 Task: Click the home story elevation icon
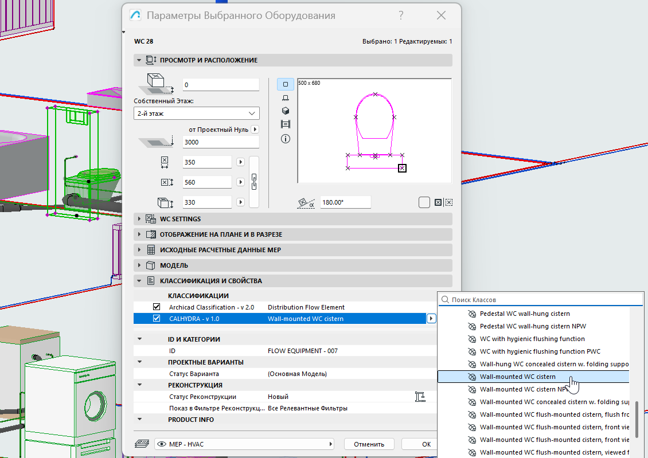[x=155, y=84]
